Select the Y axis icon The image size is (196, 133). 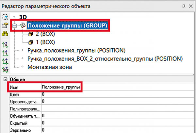click(x=5, y=53)
